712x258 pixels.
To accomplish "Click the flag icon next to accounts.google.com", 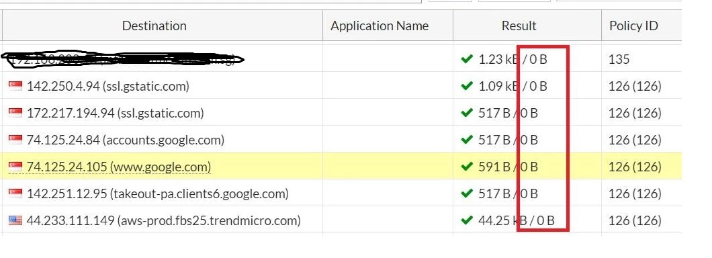I will click(x=15, y=140).
